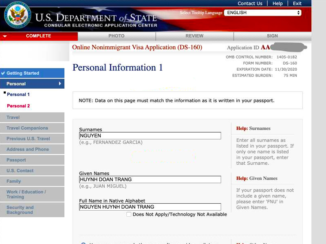Select the COMPLETE step tab

(x=39, y=36)
